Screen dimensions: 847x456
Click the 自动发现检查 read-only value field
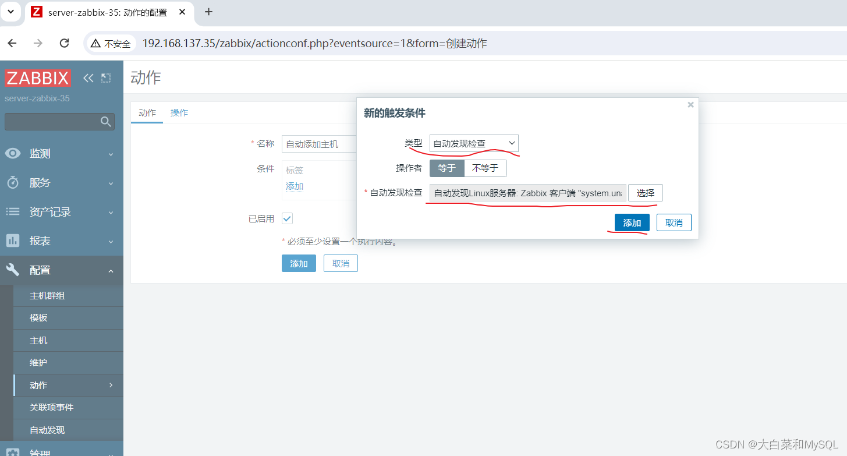click(528, 193)
